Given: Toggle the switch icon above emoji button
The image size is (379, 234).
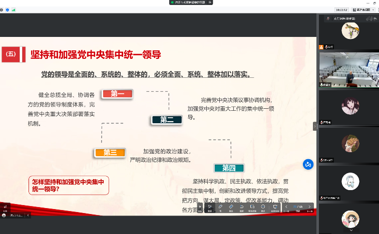Looking at the screenshot, I should pos(6,206).
